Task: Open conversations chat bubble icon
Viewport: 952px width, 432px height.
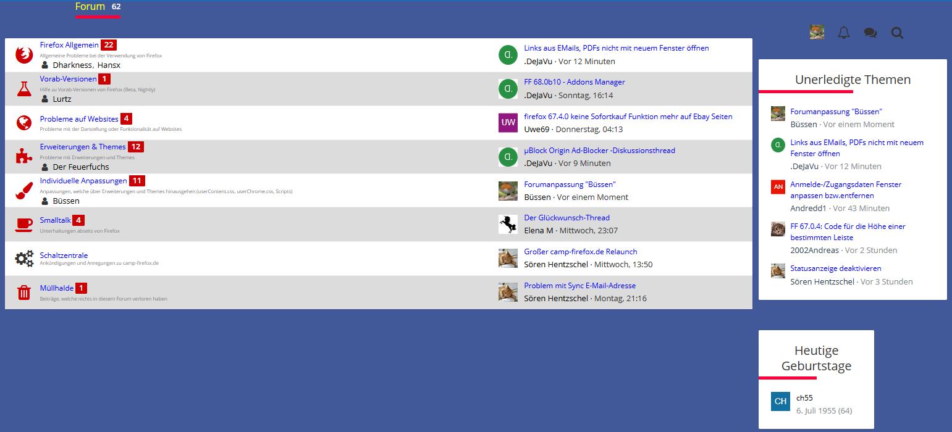Action: (870, 33)
